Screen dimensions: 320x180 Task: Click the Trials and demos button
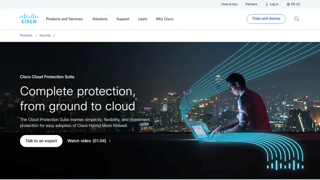tap(266, 19)
